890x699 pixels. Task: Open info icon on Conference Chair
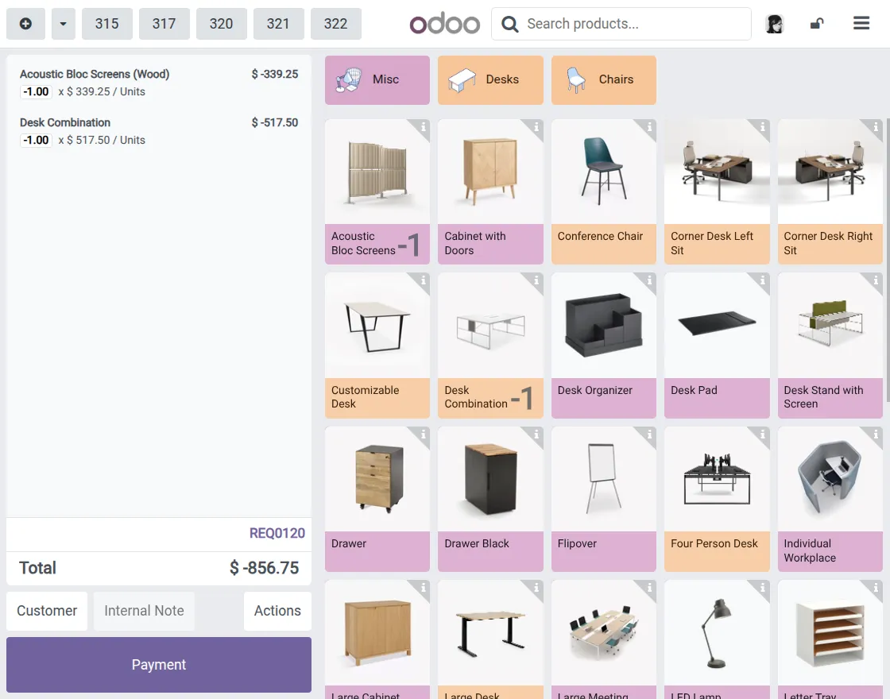click(649, 127)
